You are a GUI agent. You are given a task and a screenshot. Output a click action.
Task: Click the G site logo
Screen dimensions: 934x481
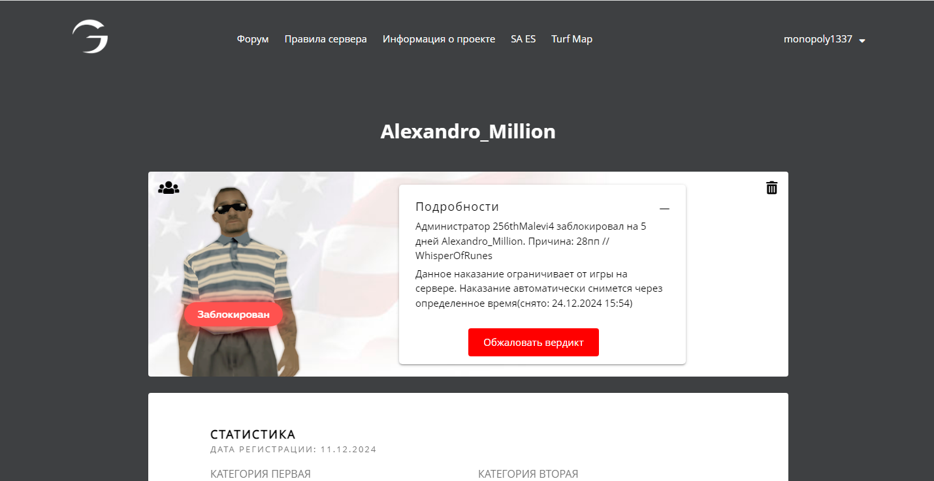pos(90,37)
